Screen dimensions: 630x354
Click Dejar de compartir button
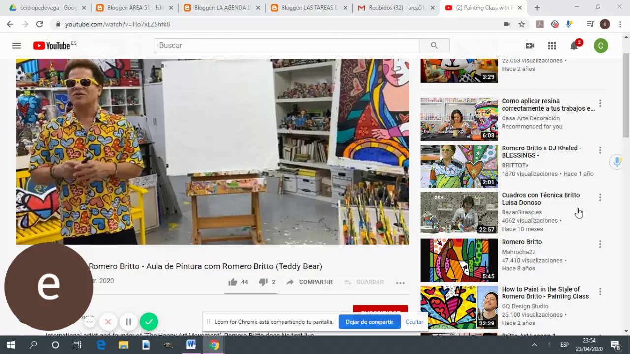coord(369,322)
